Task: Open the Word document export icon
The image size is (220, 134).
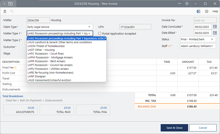Action: click(x=199, y=11)
